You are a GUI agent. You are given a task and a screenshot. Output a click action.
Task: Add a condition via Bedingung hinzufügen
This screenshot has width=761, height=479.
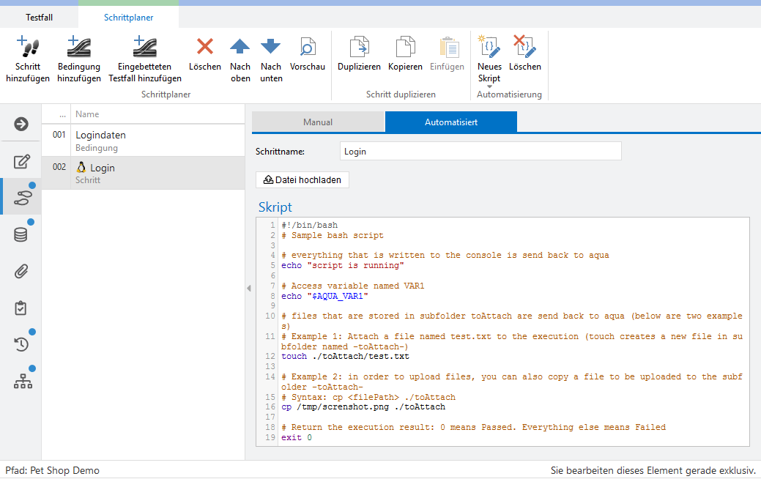78,48
